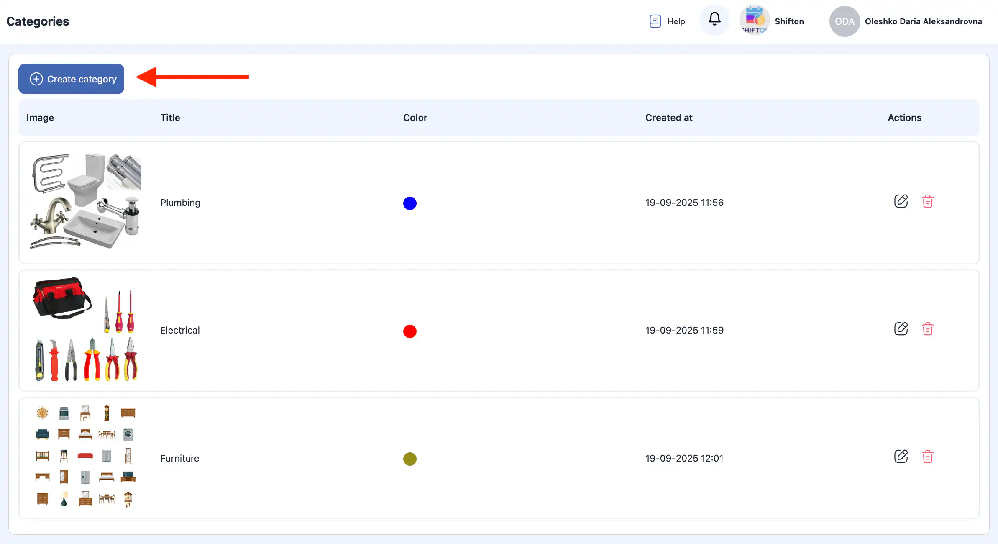Click the Title column header

pyautogui.click(x=170, y=118)
